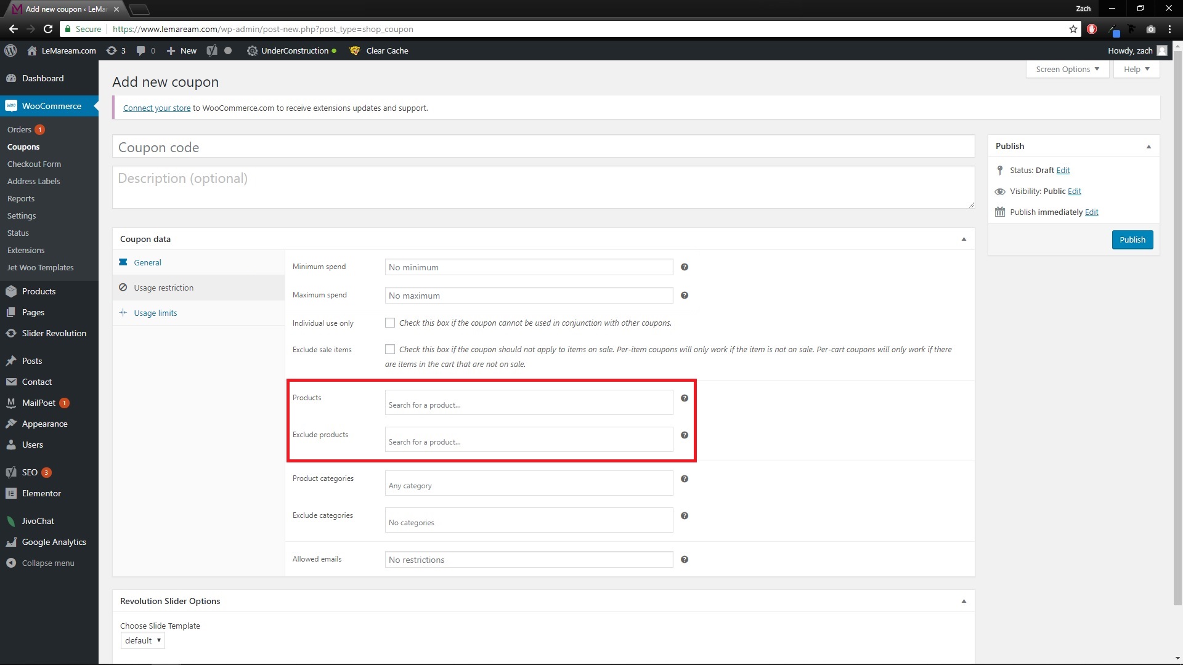Open help tooltip for Allowed emails
The image size is (1183, 665).
pyautogui.click(x=685, y=559)
